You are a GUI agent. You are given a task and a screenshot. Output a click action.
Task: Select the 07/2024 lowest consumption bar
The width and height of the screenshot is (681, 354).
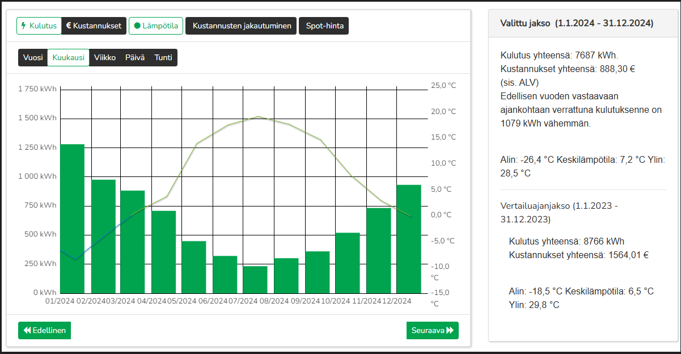tap(255, 279)
